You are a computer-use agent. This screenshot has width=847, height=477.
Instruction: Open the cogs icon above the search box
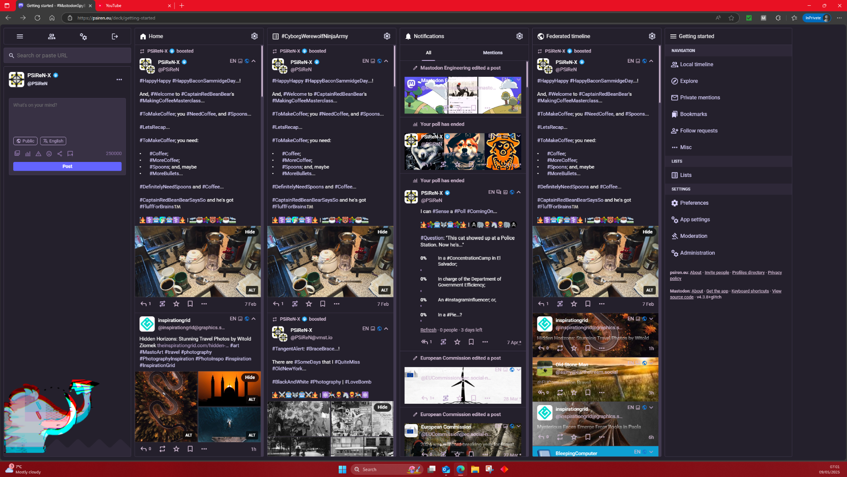tap(83, 37)
